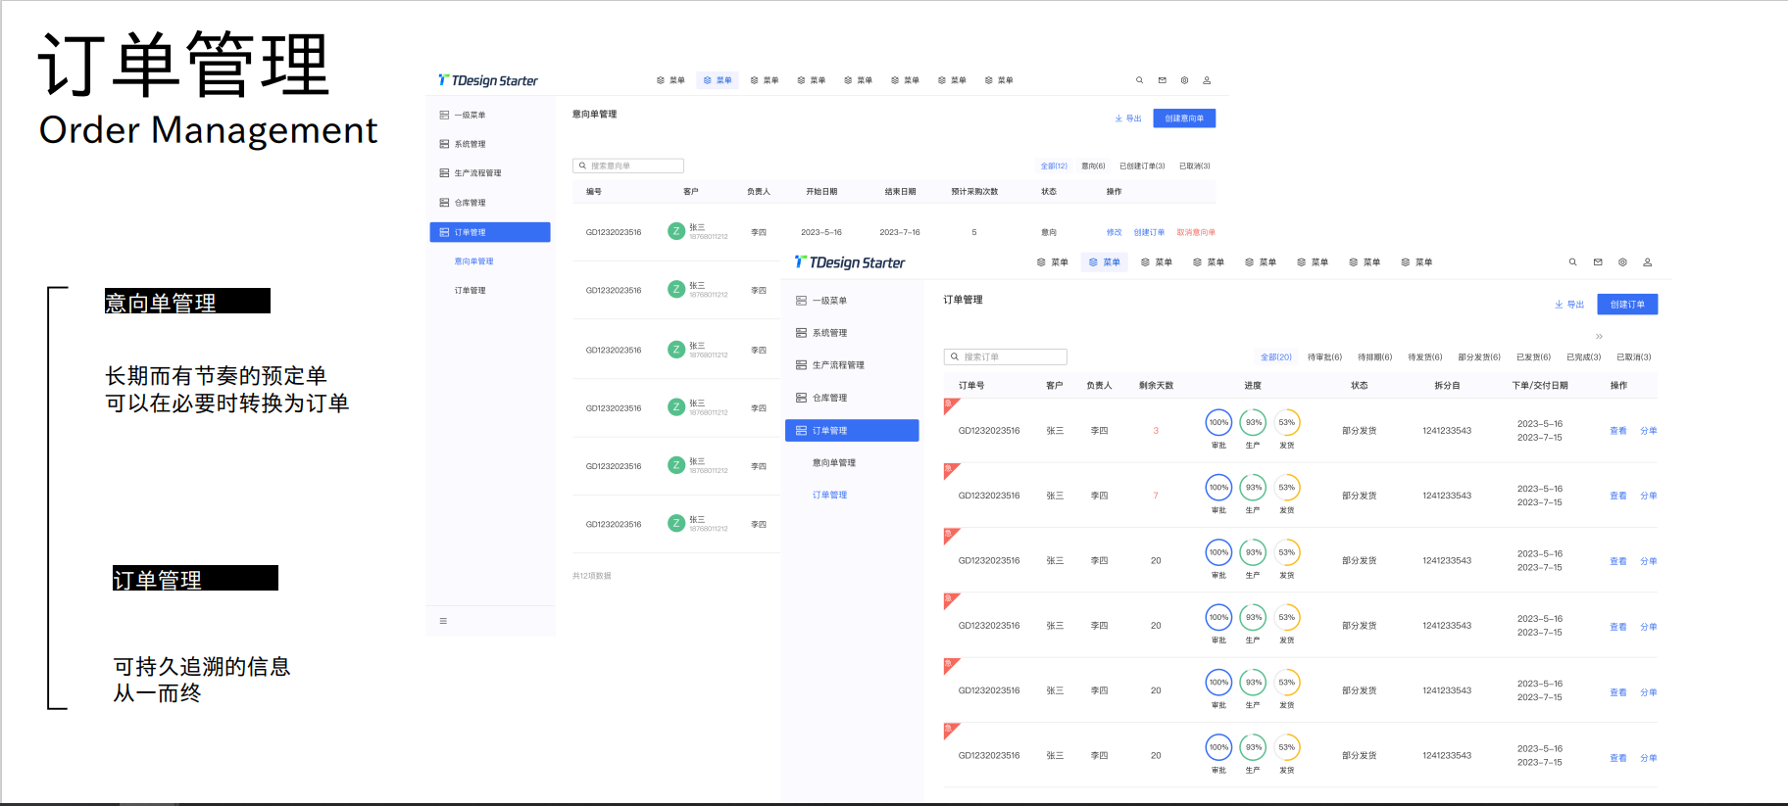Open 生产流程管理 in 意向单管理 page sidebar
This screenshot has width=1788, height=806.
click(471, 173)
